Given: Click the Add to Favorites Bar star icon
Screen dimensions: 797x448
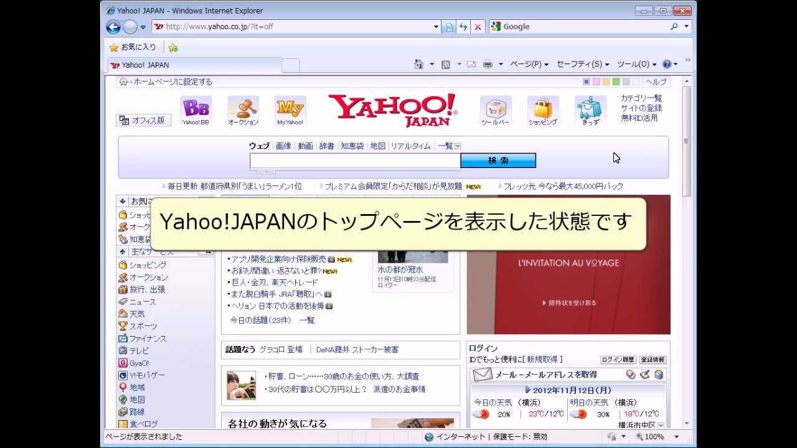Looking at the screenshot, I should (173, 47).
